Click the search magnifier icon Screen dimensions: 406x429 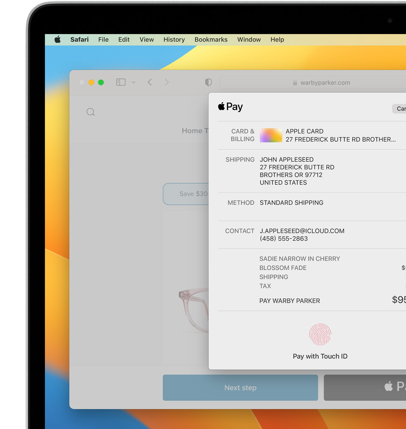click(90, 112)
